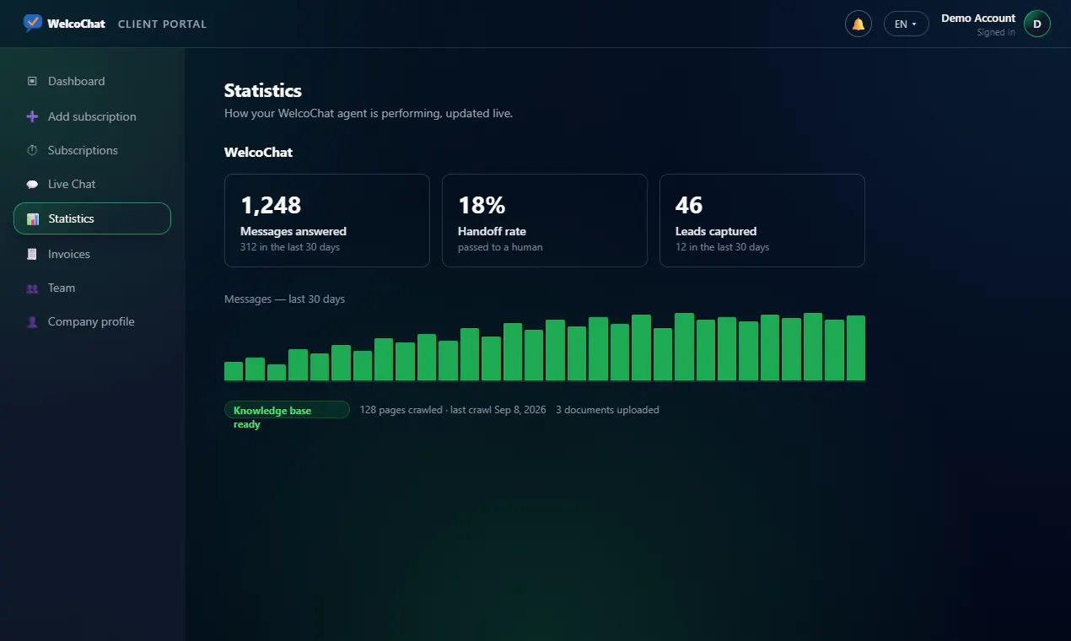This screenshot has height=641, width=1071.
Task: Click '12 in the last 30 days'
Action: coord(723,247)
